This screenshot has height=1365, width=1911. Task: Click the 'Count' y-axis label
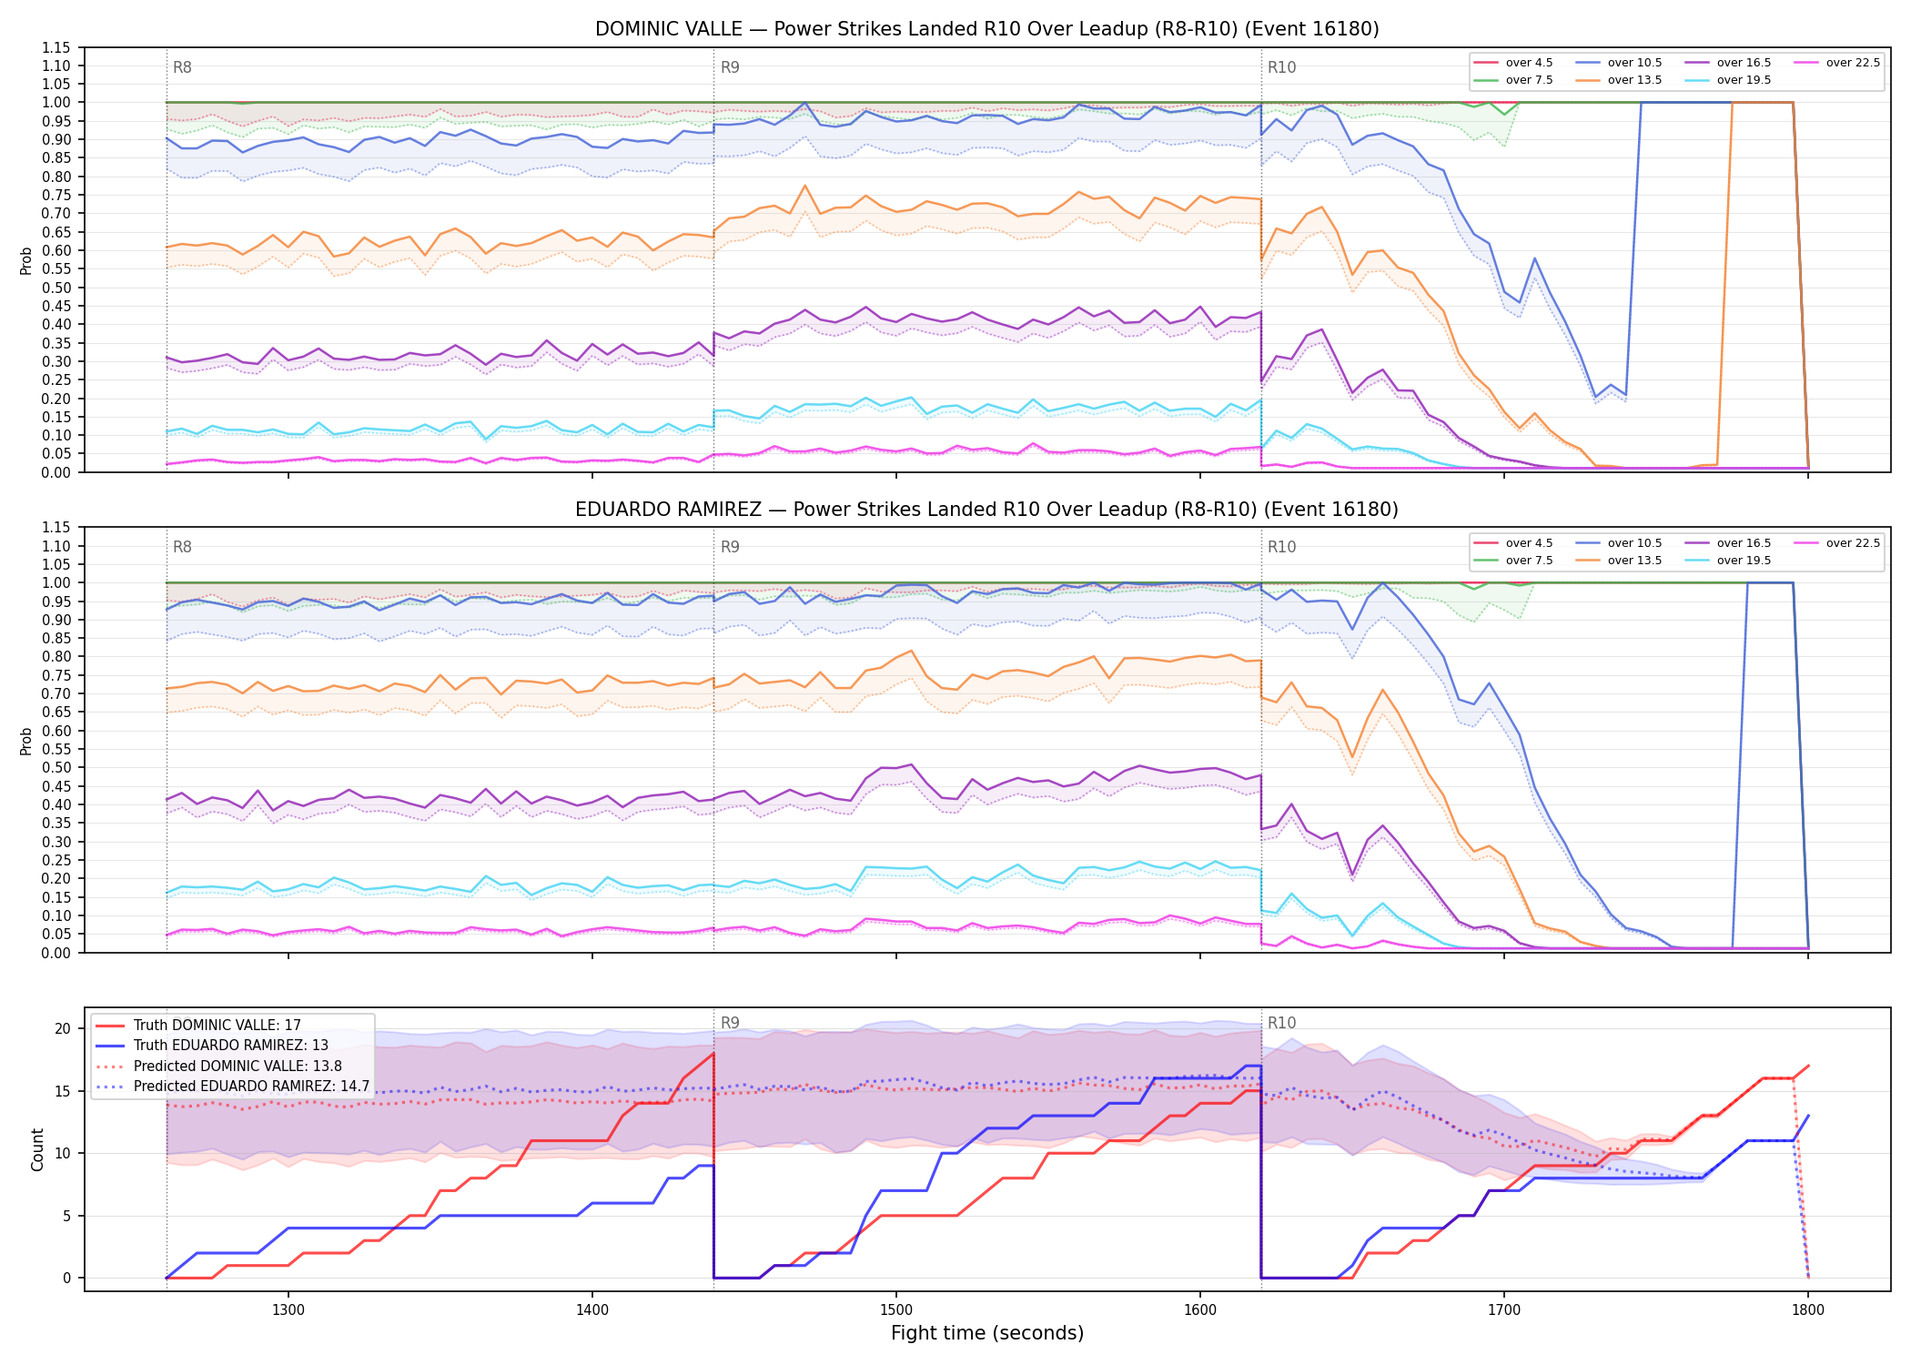(x=37, y=1149)
